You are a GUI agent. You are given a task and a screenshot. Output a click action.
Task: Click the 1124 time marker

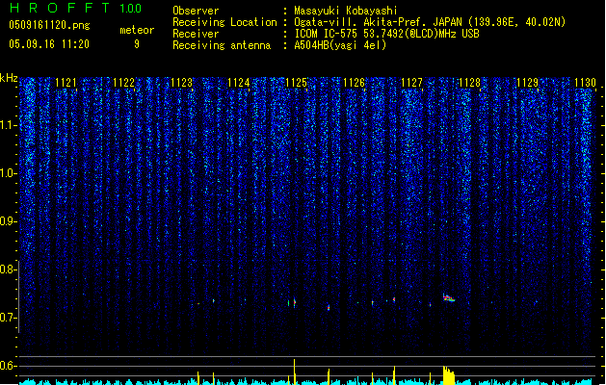239,83
